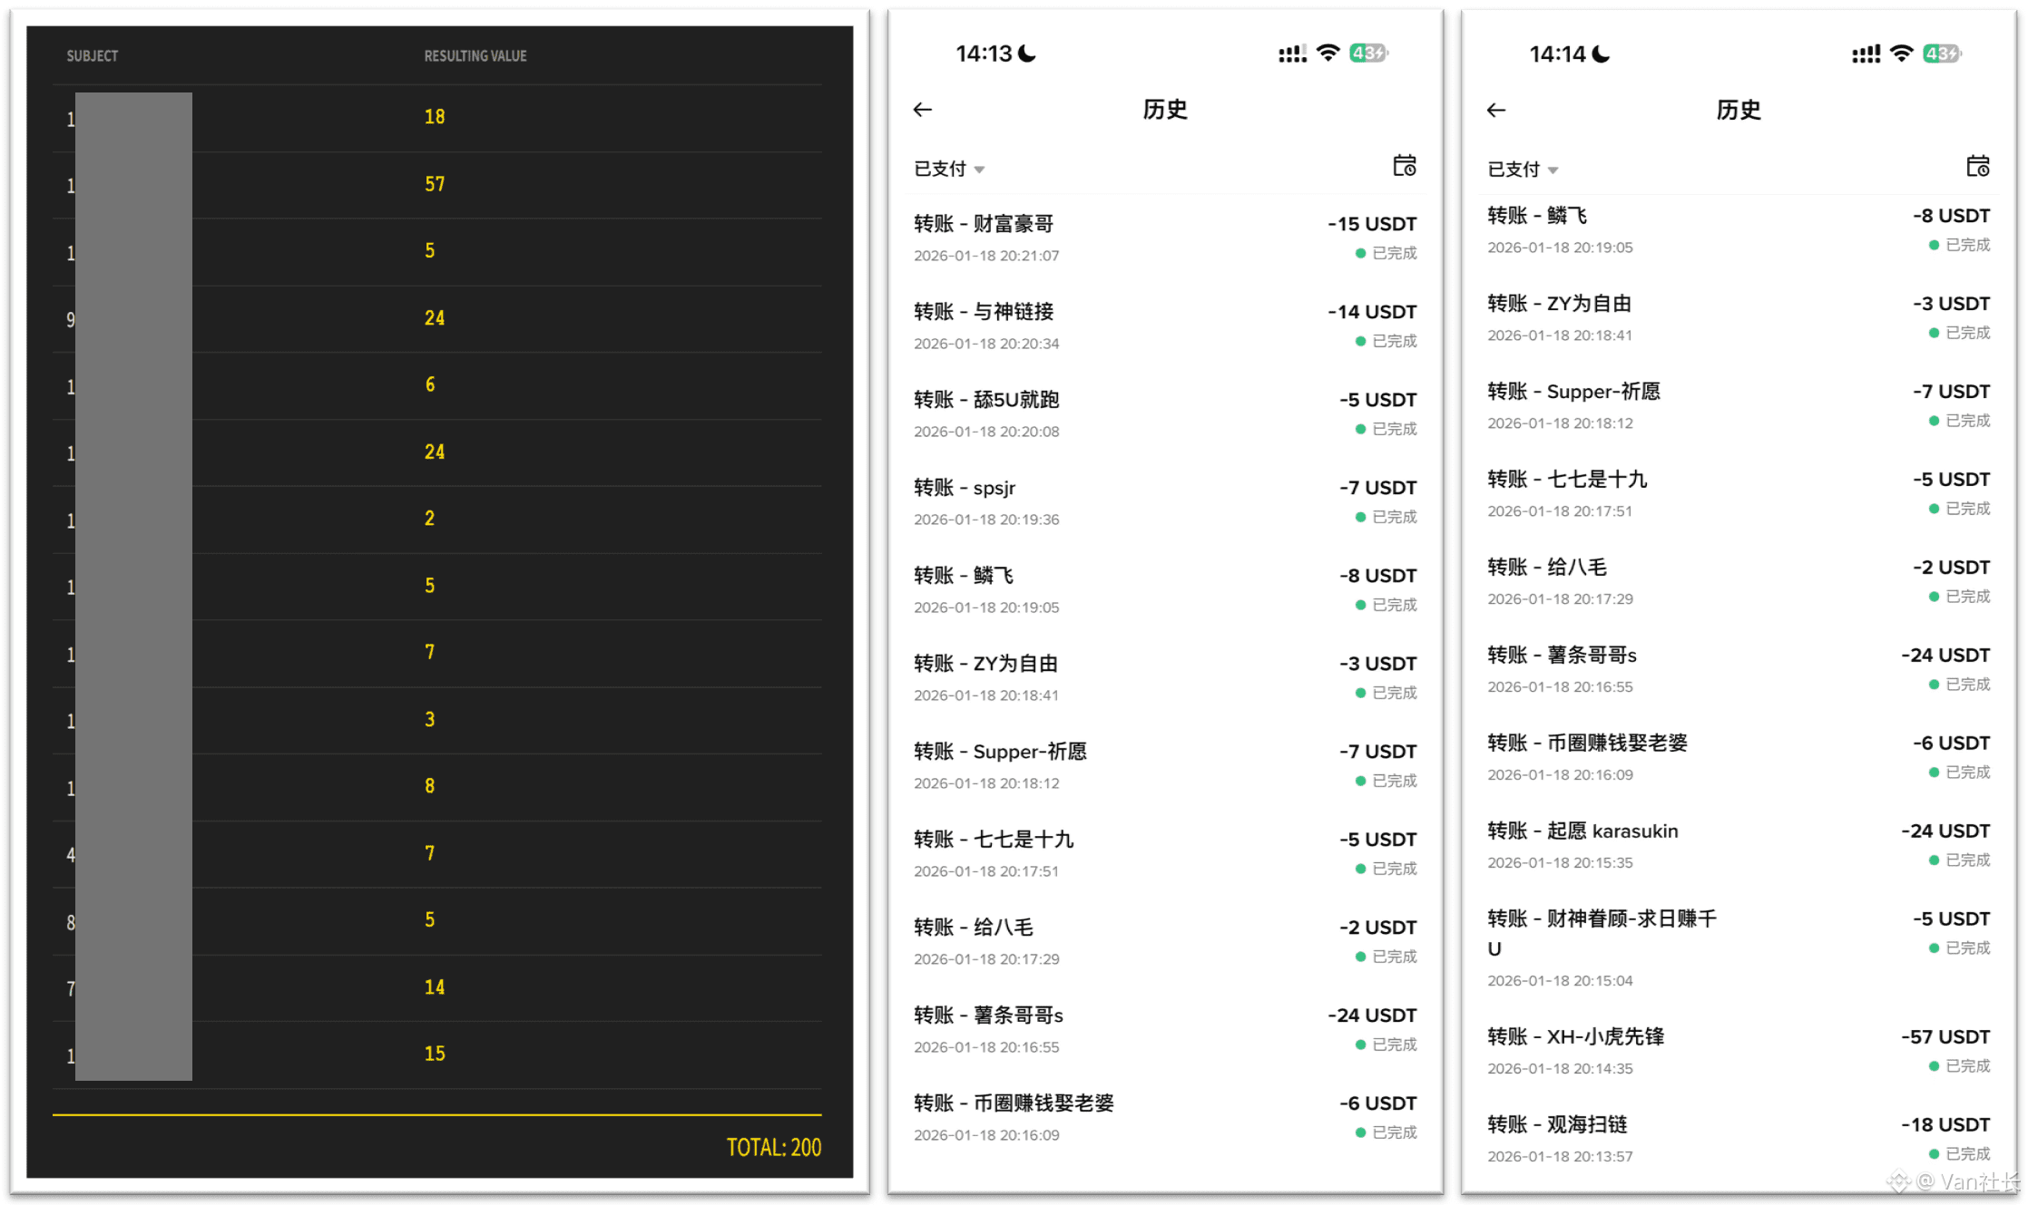Screen dimensions: 2028x1205
Task: Tap back arrow in 14:13 history screen
Action: 923,110
